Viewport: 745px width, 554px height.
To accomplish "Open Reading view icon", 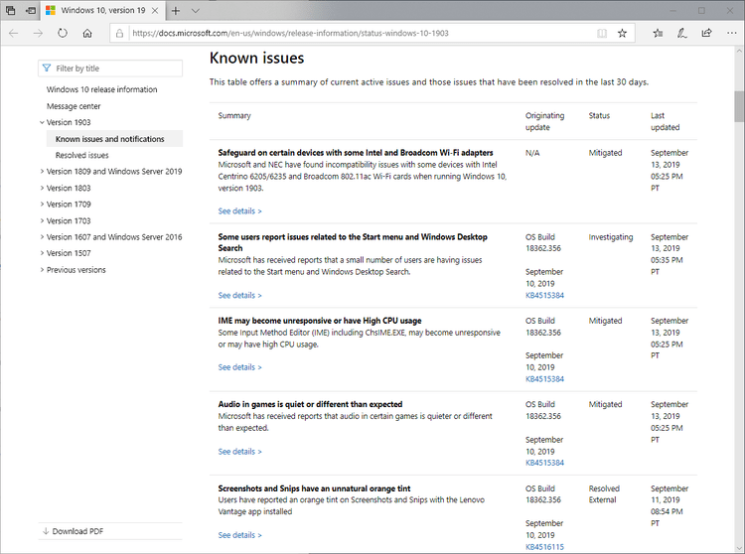I will click(x=602, y=33).
